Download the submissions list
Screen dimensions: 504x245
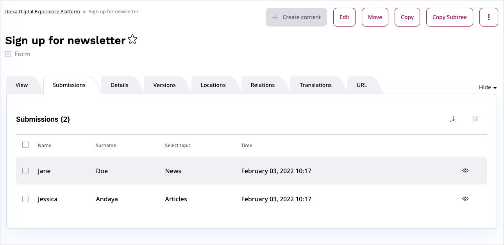click(453, 119)
